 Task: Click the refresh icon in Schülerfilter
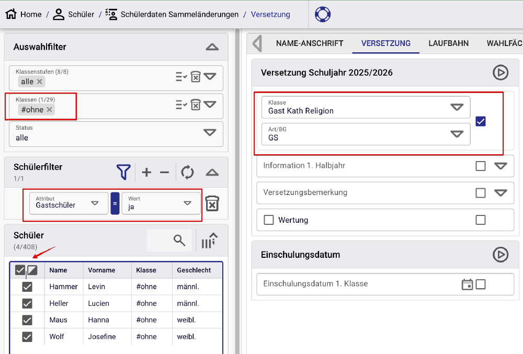187,172
